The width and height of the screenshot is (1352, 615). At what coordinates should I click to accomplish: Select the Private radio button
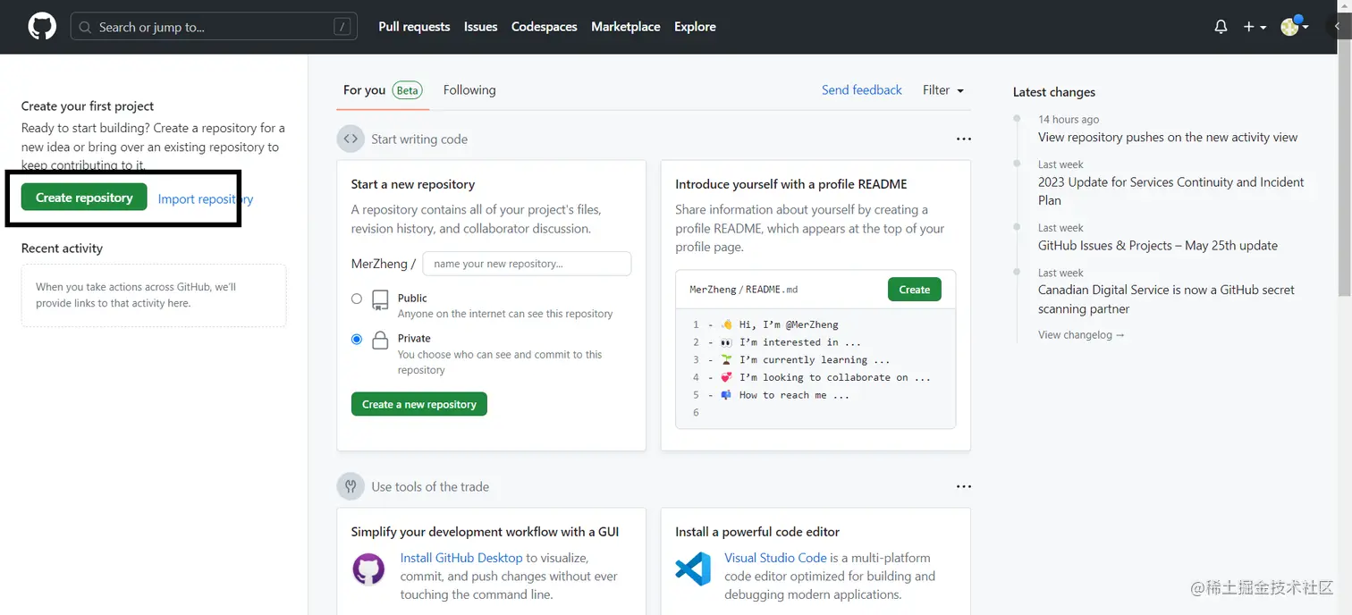pyautogui.click(x=357, y=339)
